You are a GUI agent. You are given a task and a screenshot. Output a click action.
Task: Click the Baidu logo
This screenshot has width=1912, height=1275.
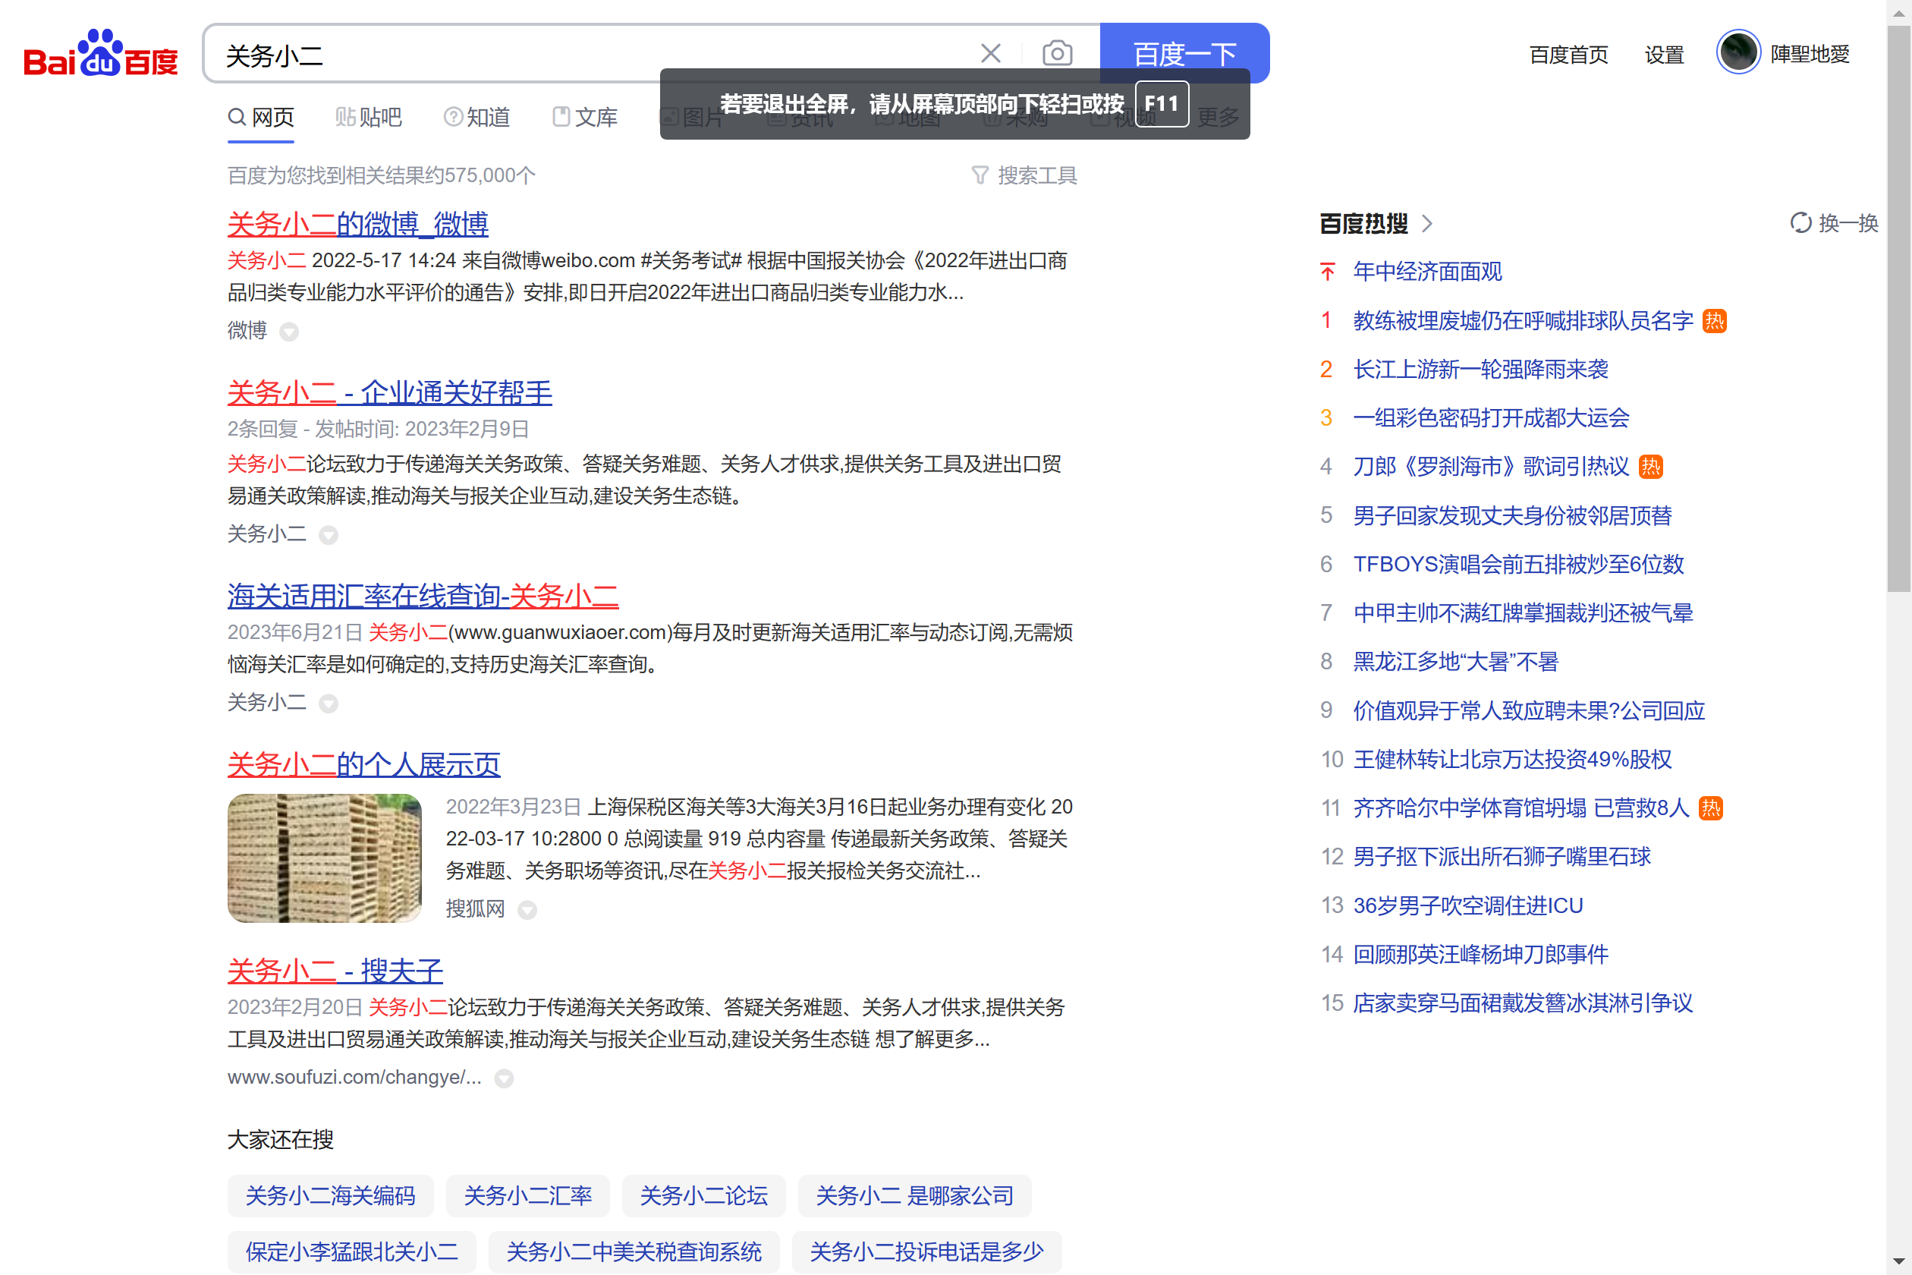tap(101, 54)
